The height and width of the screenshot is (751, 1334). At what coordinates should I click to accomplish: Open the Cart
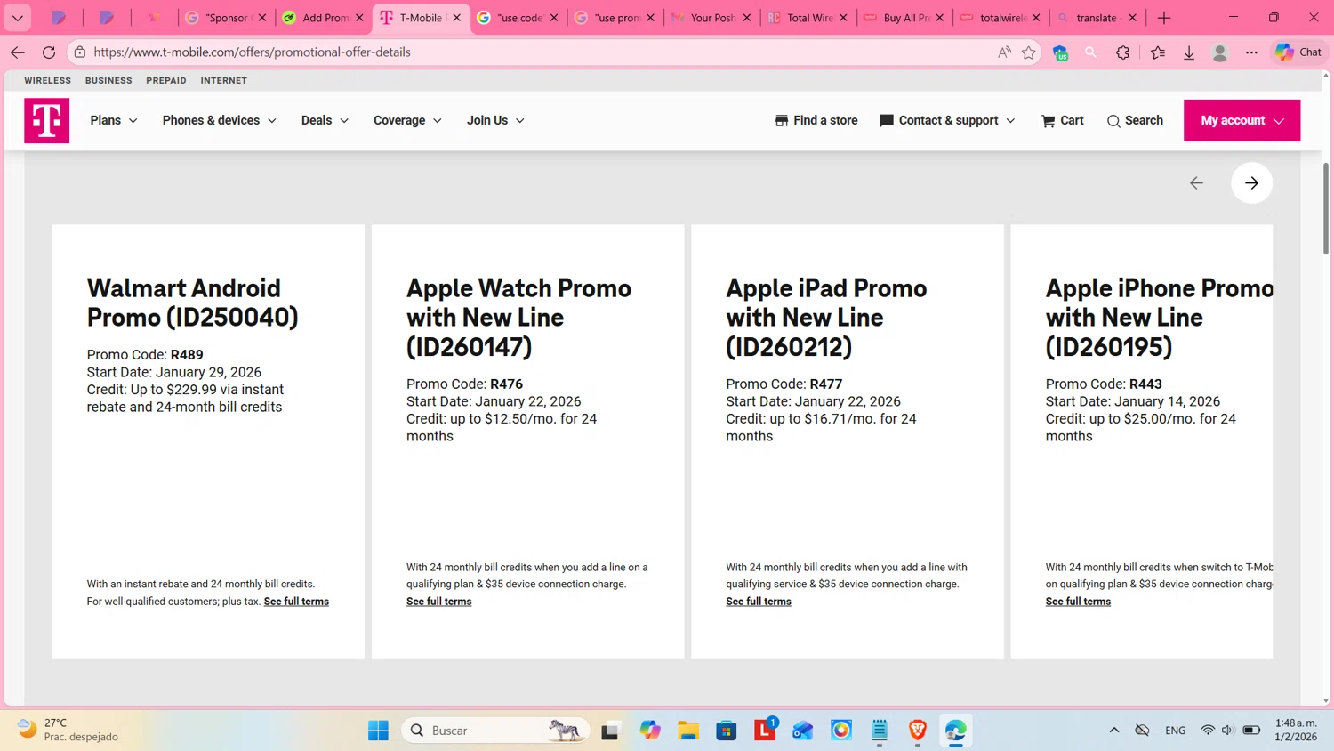point(1063,120)
